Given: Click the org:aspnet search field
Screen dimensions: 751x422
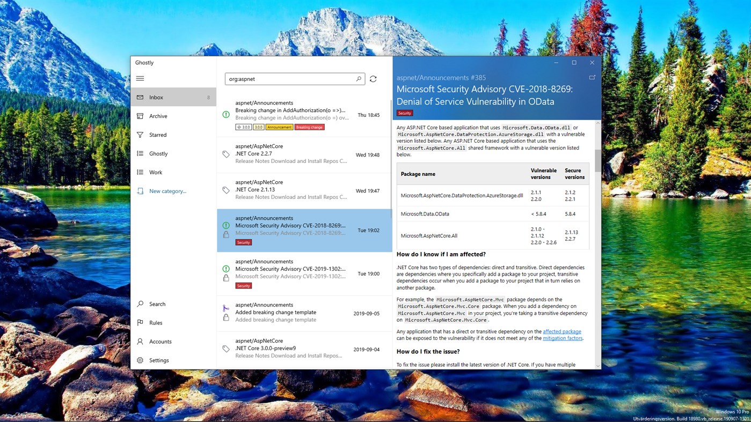Looking at the screenshot, I should pyautogui.click(x=295, y=79).
